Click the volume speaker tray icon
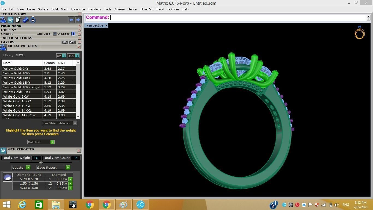 pos(337,205)
